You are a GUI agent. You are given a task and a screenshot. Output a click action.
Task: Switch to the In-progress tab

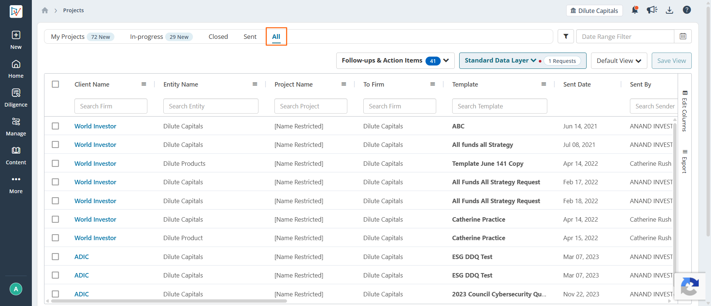click(x=161, y=37)
